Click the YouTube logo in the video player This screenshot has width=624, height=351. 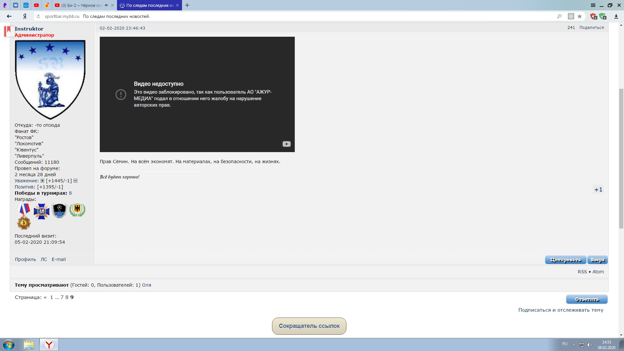286,144
